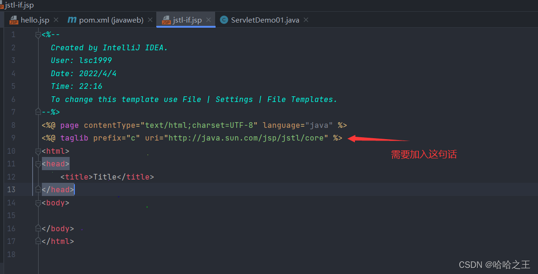
Task: Click the JSP icon on the jstl-if.jsp tab
Action: [166, 20]
